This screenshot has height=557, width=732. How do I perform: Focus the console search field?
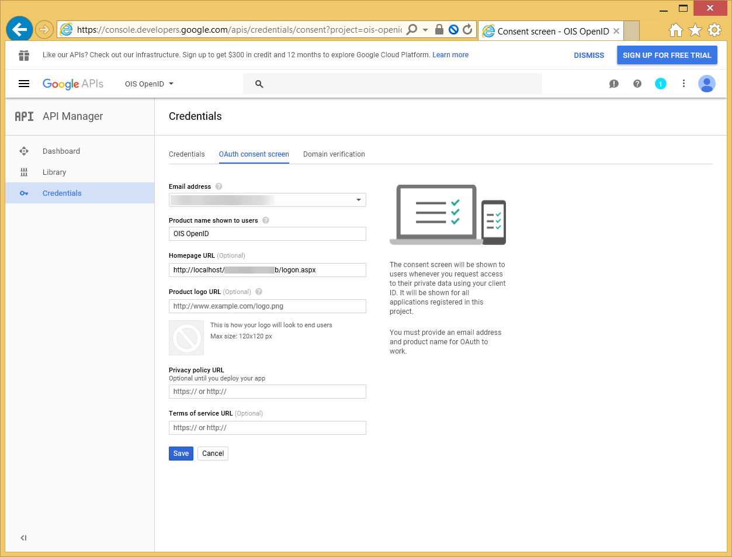pos(393,84)
